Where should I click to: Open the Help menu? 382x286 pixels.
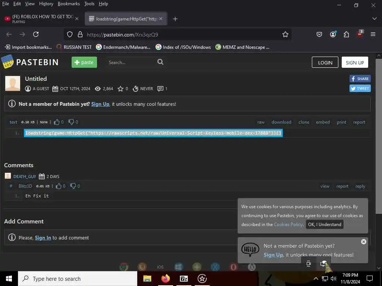click(x=103, y=4)
